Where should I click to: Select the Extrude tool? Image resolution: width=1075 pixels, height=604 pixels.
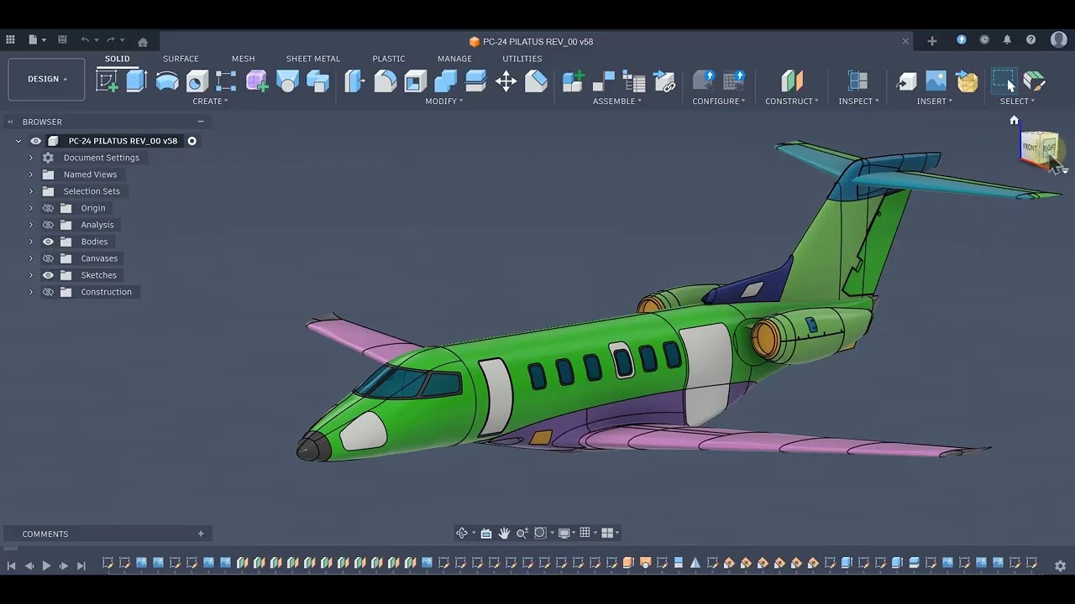(x=136, y=81)
